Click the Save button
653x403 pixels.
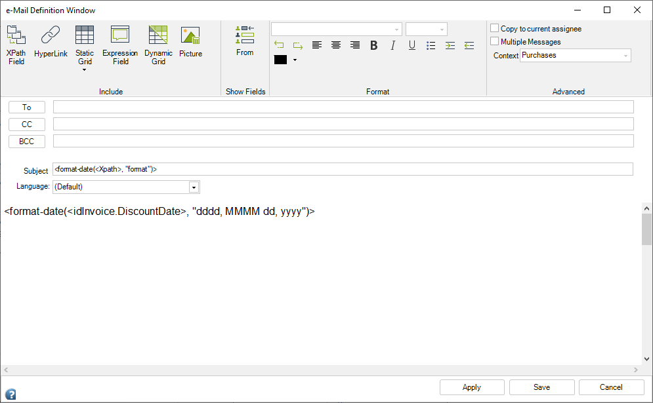coord(542,387)
